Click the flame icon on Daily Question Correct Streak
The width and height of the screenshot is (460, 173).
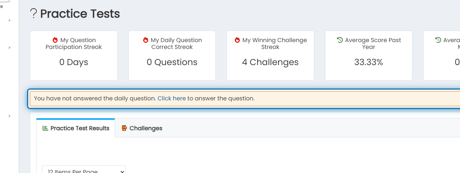146,40
